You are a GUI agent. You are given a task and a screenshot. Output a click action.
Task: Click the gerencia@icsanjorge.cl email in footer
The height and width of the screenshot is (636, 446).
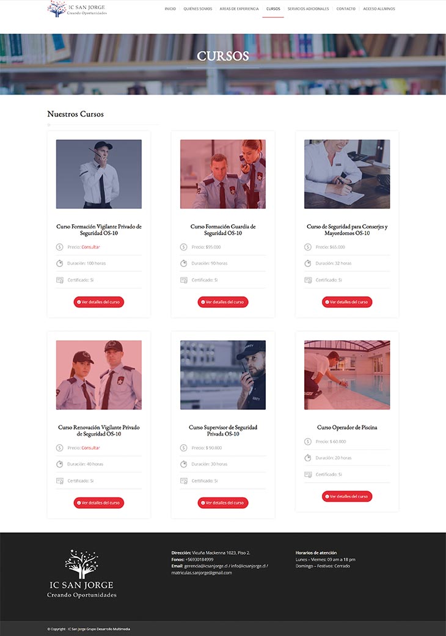click(x=206, y=566)
